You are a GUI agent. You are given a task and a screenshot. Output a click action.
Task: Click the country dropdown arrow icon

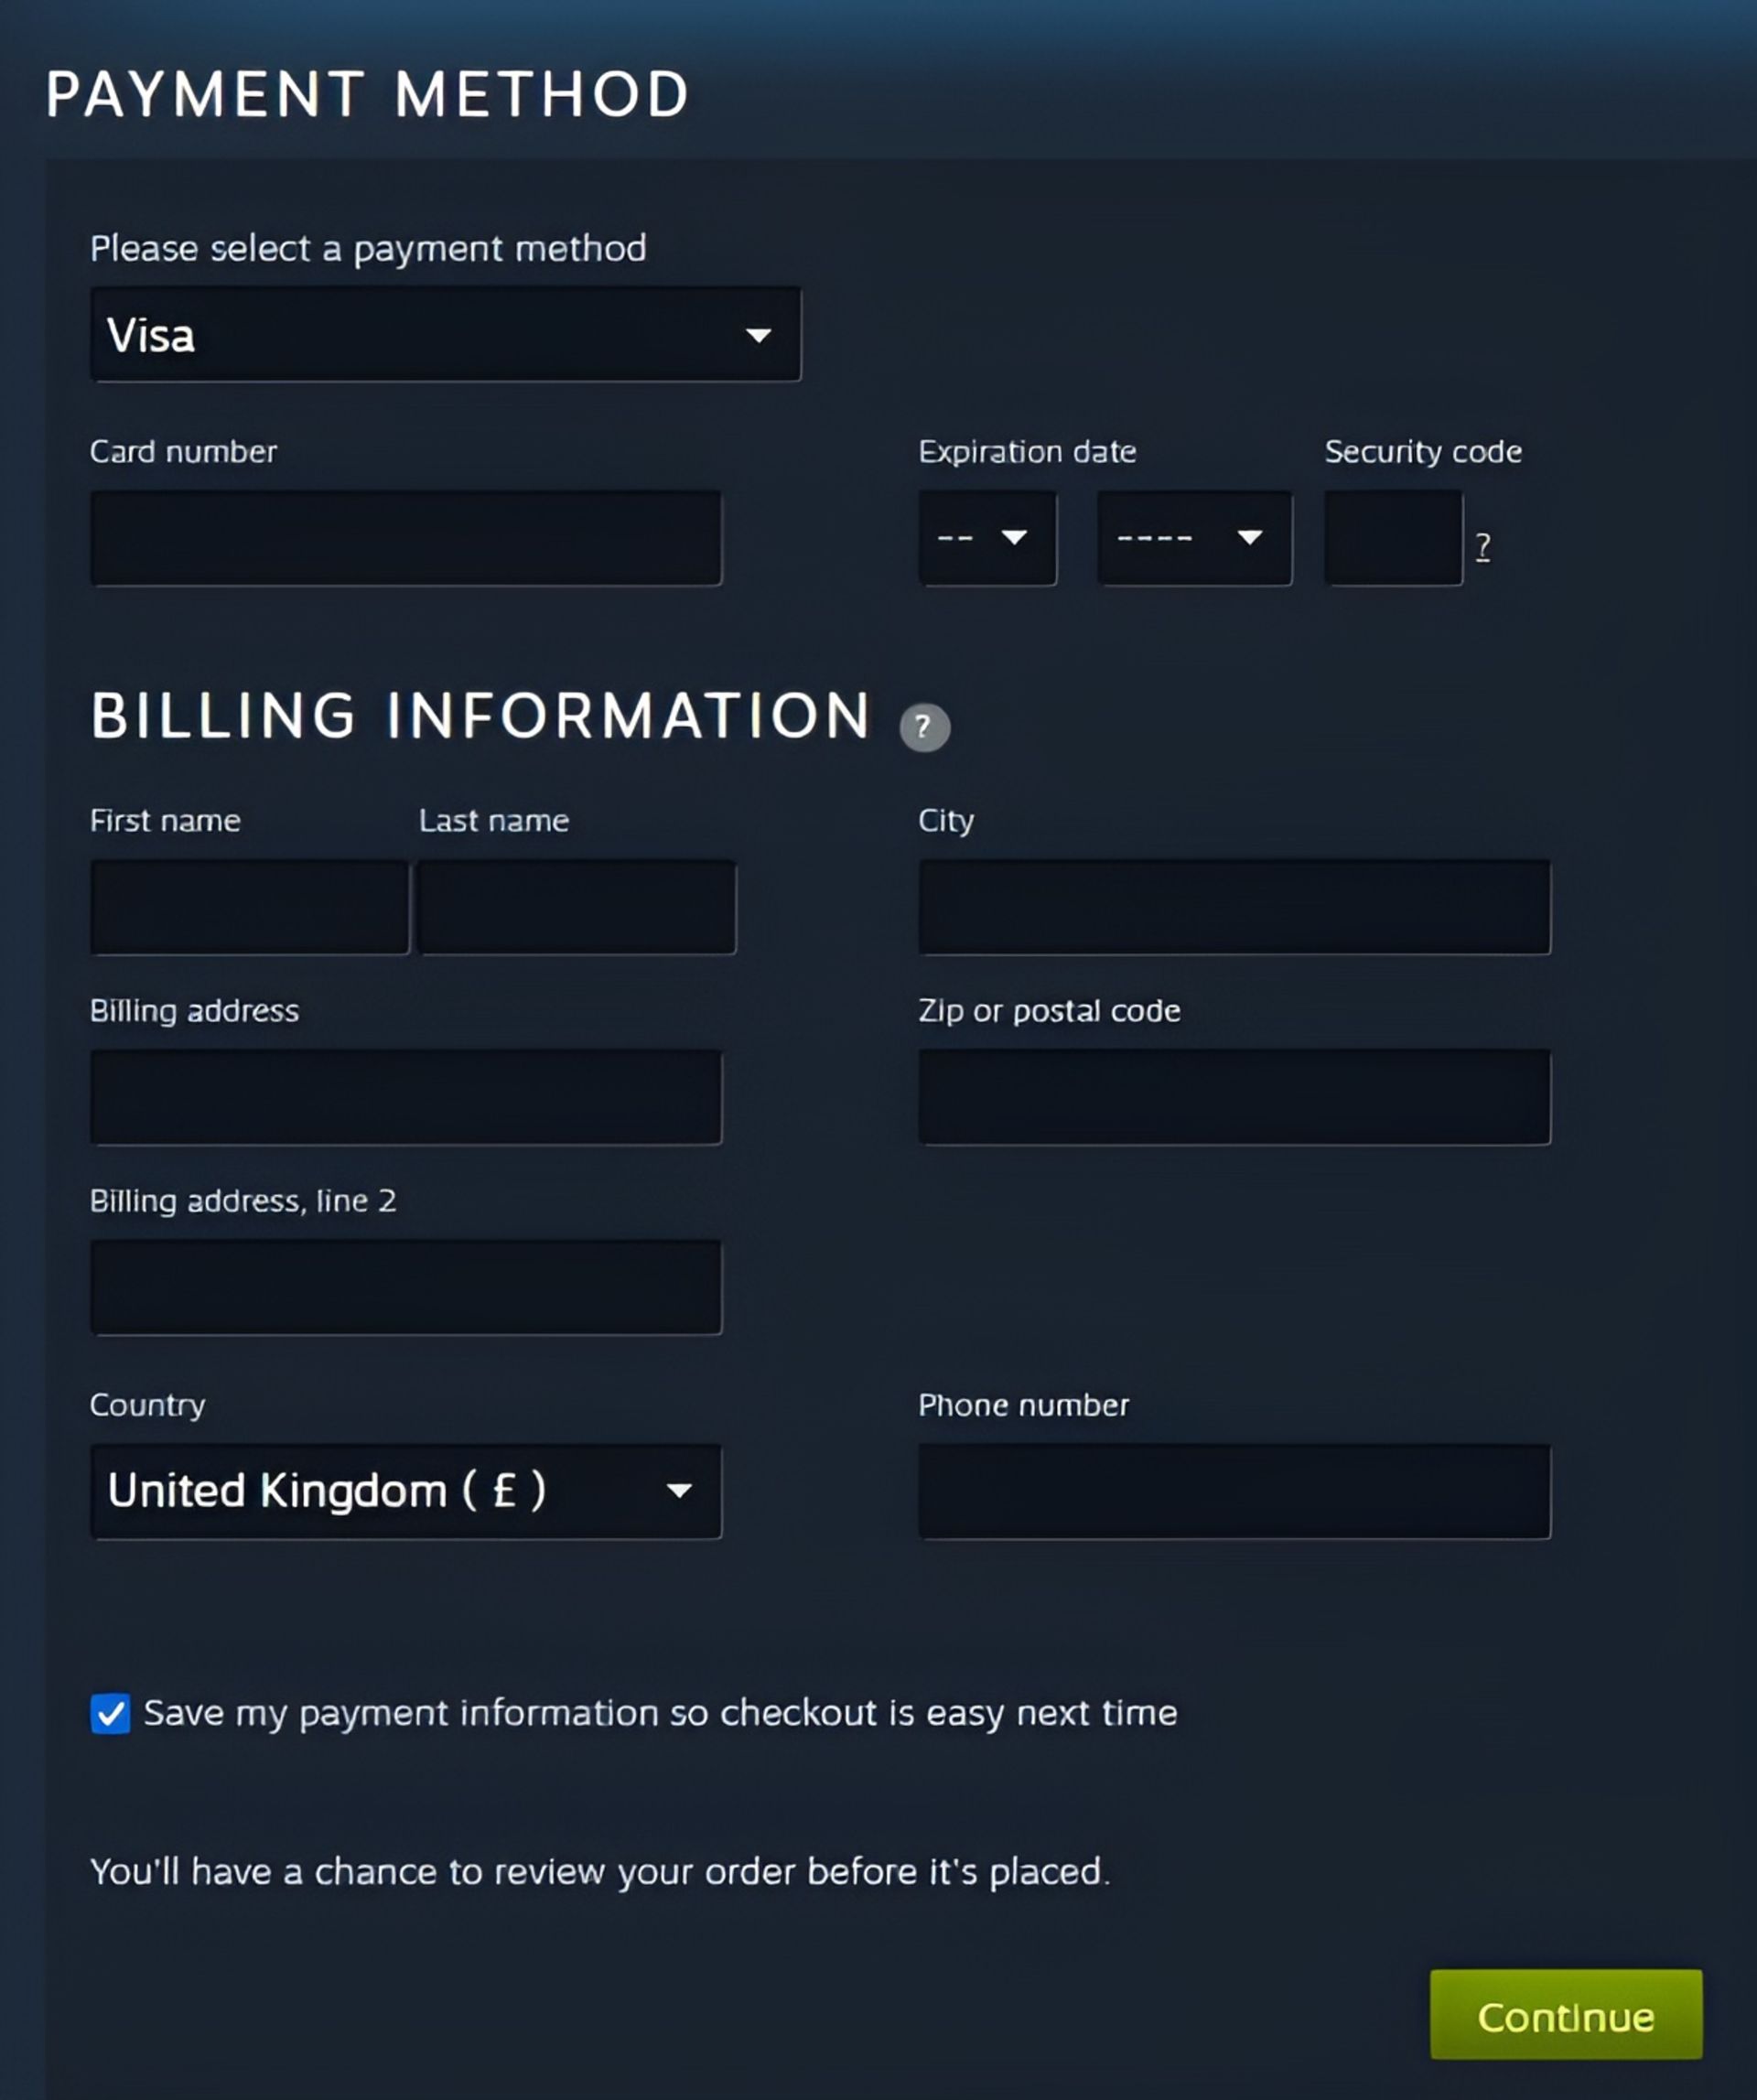pyautogui.click(x=679, y=1491)
